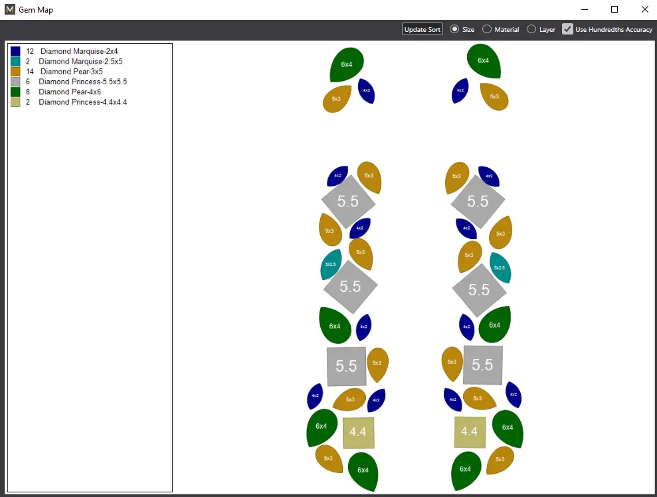
Task: Click the navy Diamond Marquise-2x4 legend swatch
Action: coord(15,51)
